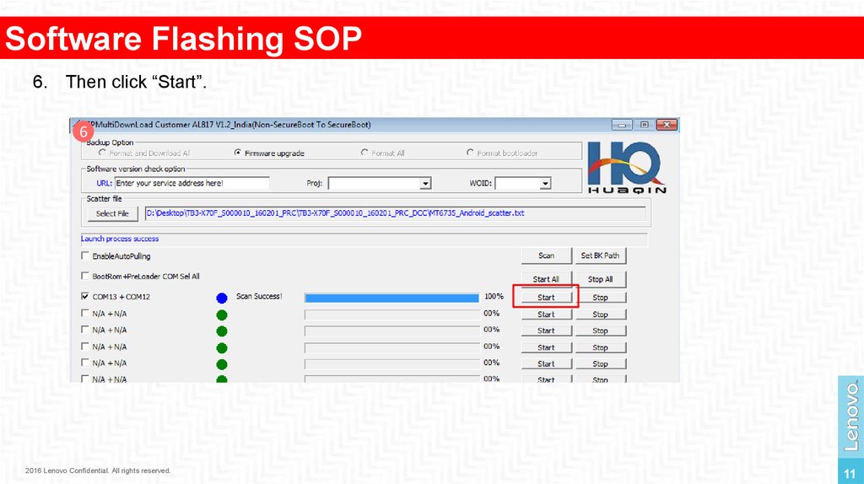Click the Stop All button
Image resolution: width=864 pixels, height=484 pixels.
click(600, 279)
